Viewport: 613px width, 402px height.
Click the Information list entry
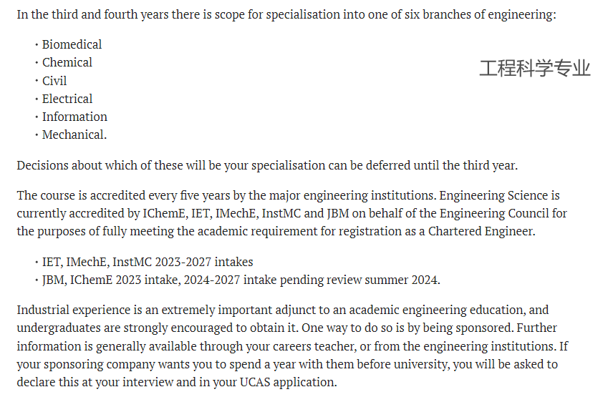74,117
